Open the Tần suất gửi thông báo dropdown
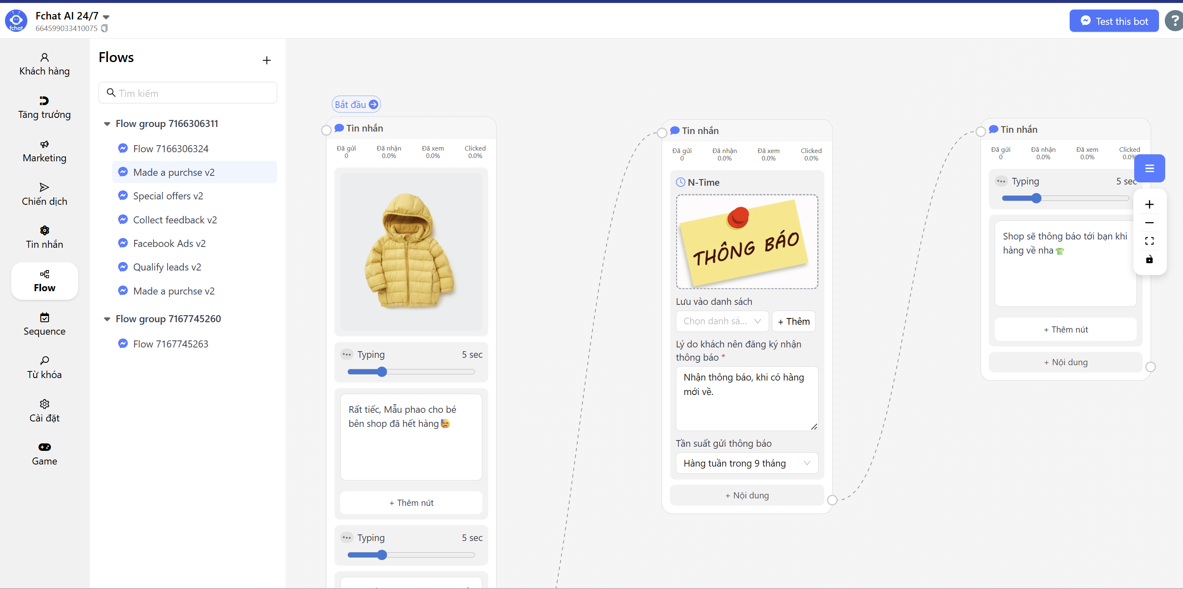Viewport: 1183px width, 589px height. point(746,463)
